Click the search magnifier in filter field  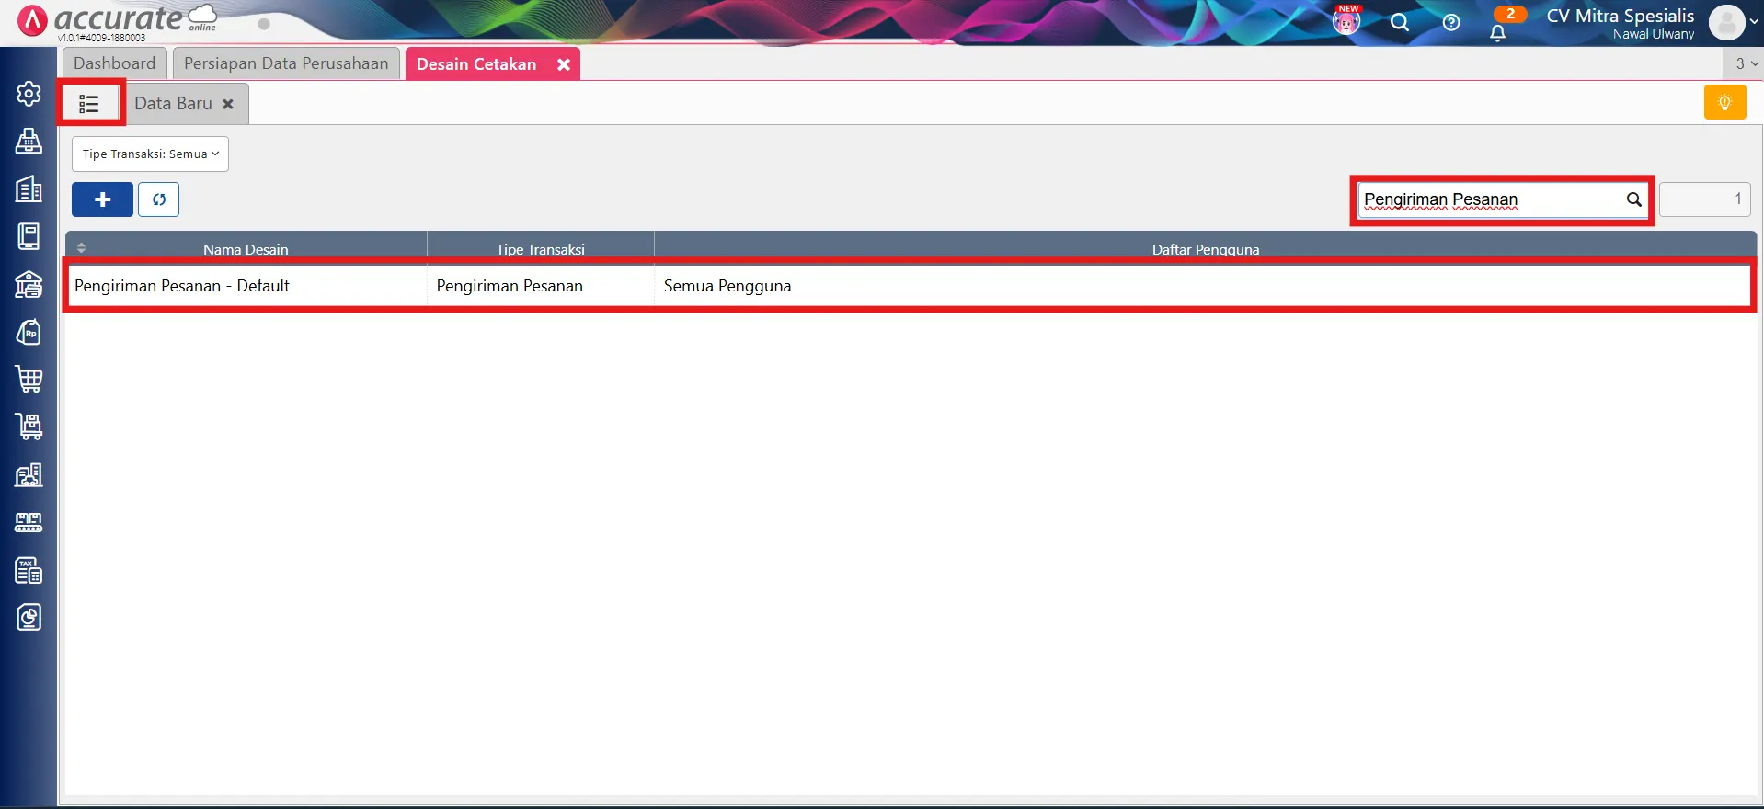1633,199
